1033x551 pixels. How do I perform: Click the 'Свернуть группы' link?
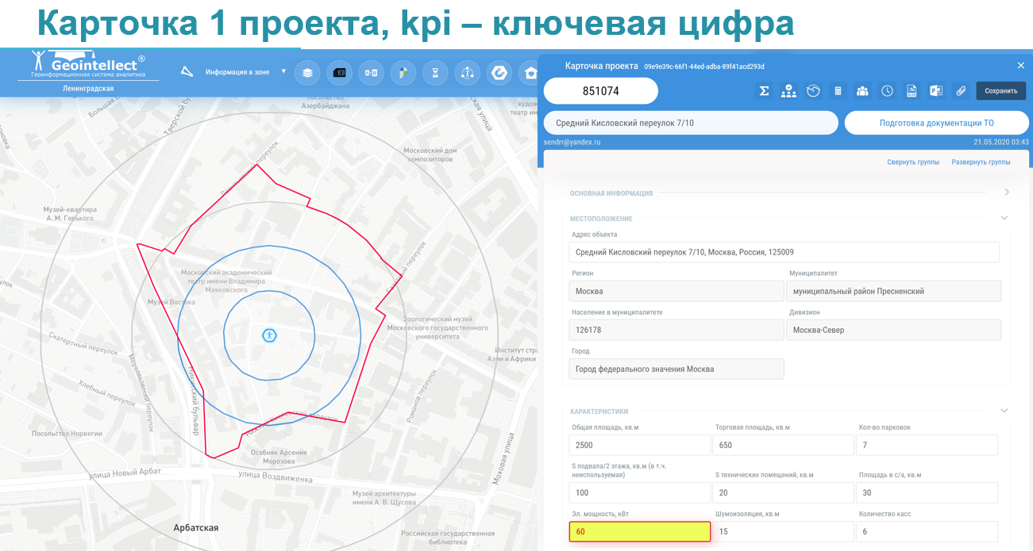(x=913, y=163)
